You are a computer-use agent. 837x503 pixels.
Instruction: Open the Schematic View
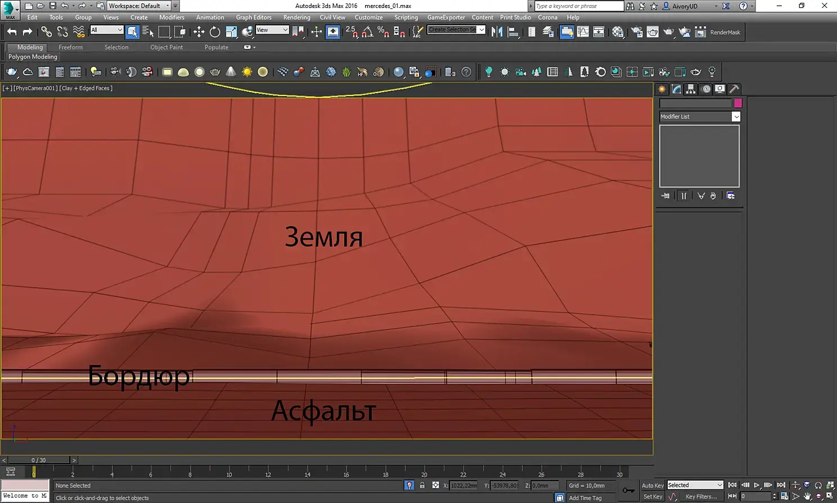[x=598, y=32]
